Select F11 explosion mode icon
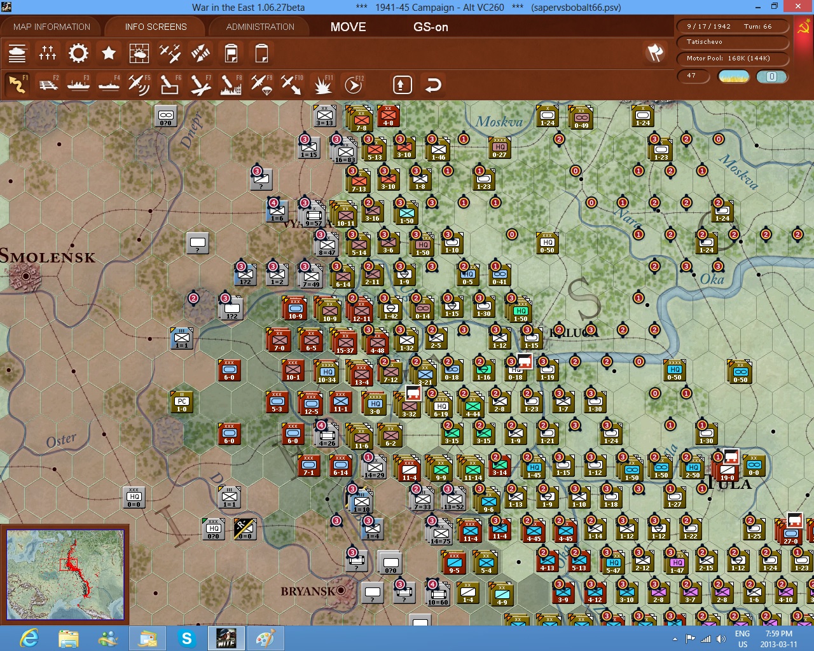The width and height of the screenshot is (814, 651). (x=322, y=85)
